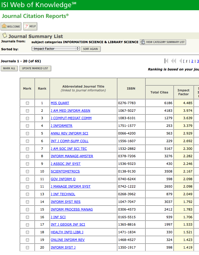Open J COMPUT-MEDIAT COMM journal link
This screenshot has height=255, width=199.
(x=71, y=118)
